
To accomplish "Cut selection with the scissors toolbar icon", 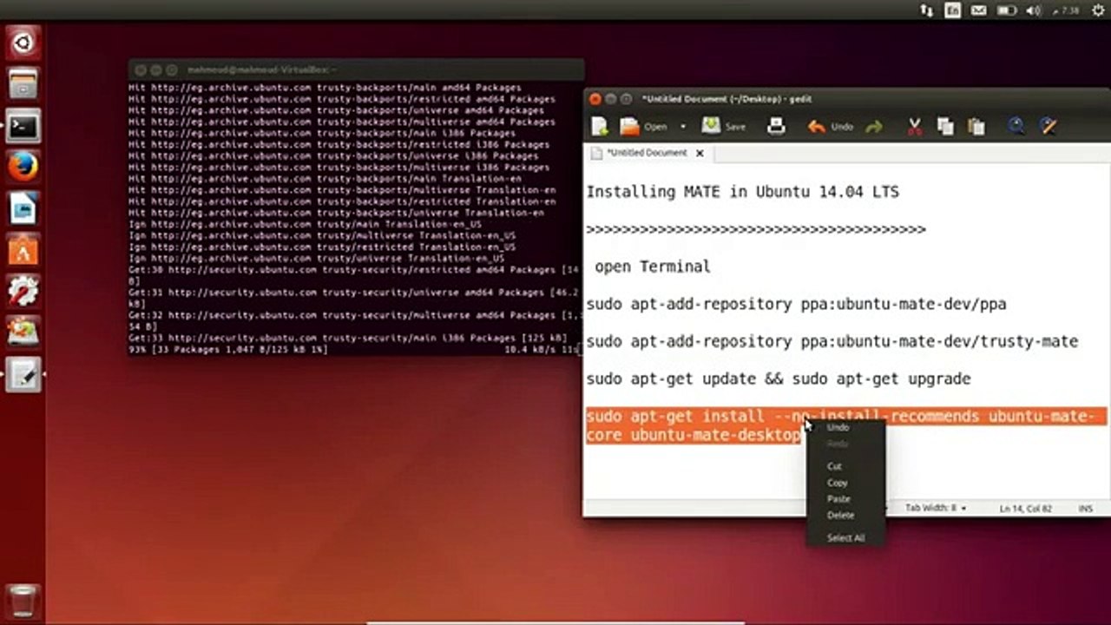I will point(915,127).
